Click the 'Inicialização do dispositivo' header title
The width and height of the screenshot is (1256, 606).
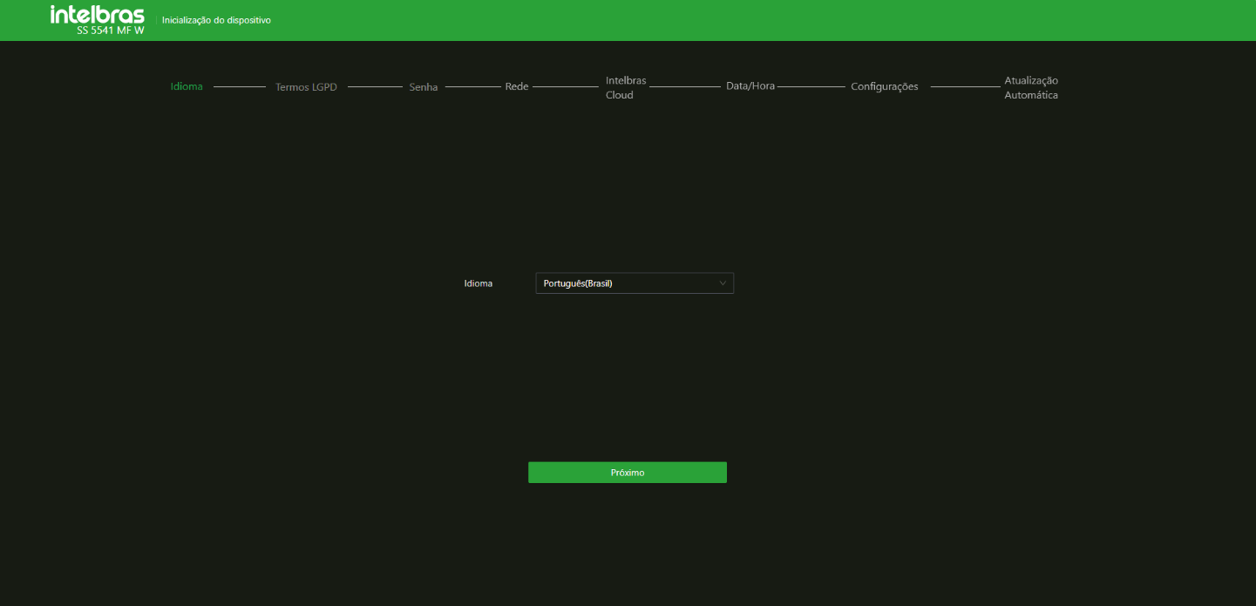(216, 20)
